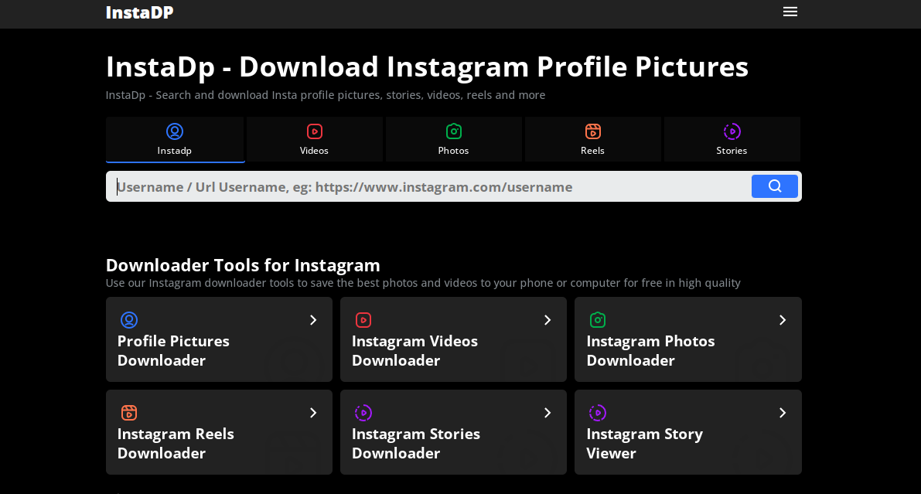Click the blue search magnifier button

click(775, 186)
